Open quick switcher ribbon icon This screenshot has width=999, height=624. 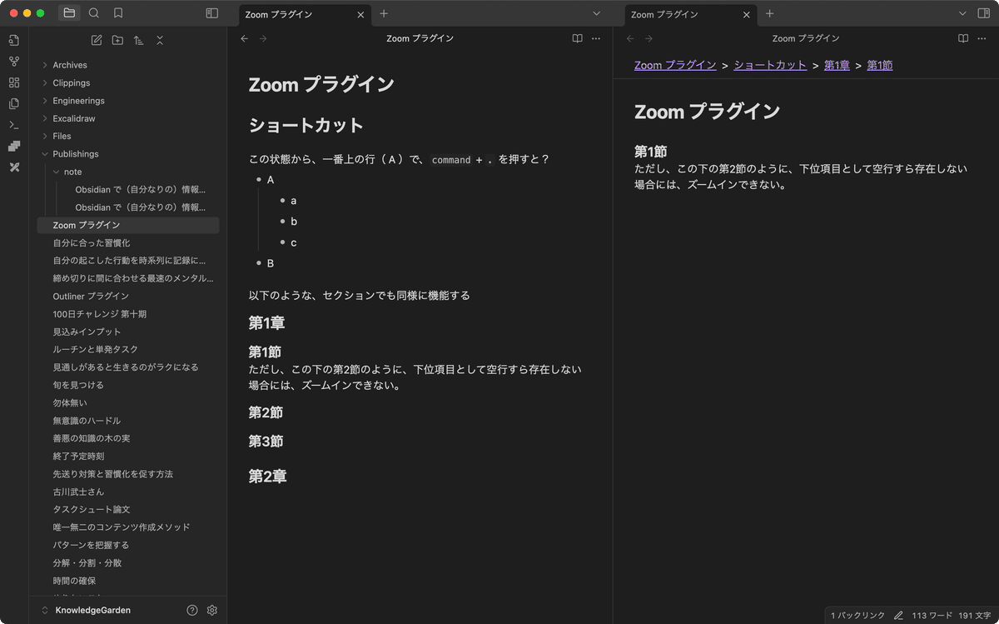14,40
